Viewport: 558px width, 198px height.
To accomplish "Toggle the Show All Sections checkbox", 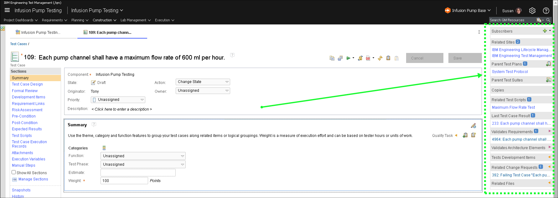I will (x=14, y=172).
